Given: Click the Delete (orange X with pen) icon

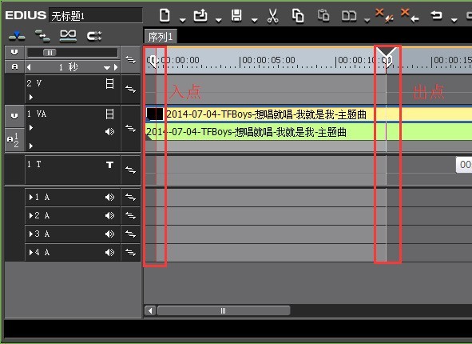Looking at the screenshot, I should (x=384, y=16).
